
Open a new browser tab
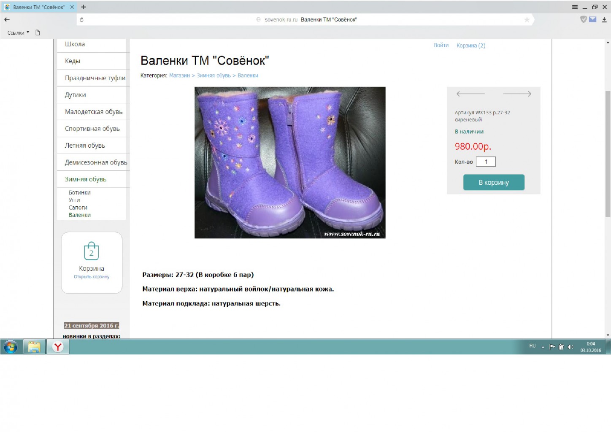tap(84, 7)
